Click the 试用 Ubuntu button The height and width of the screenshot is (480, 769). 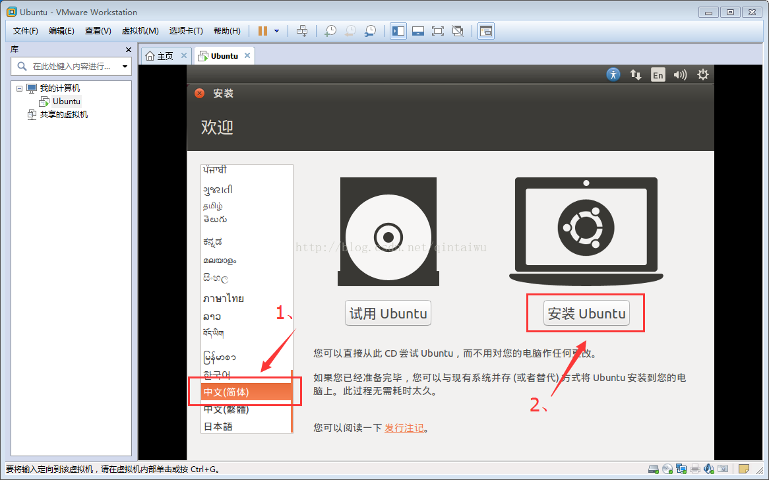[388, 313]
